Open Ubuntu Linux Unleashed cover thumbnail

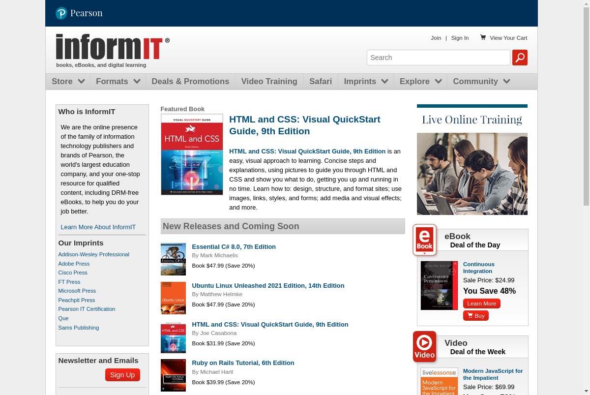(173, 298)
